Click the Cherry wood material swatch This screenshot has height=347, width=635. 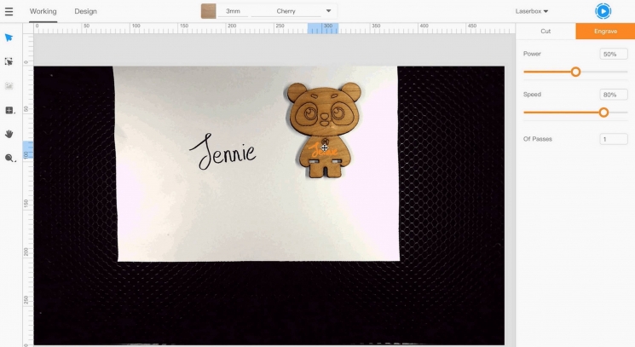pyautogui.click(x=208, y=11)
